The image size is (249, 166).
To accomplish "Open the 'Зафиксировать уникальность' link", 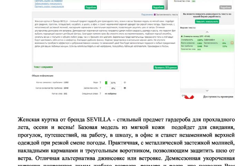I will click(x=48, y=4).
